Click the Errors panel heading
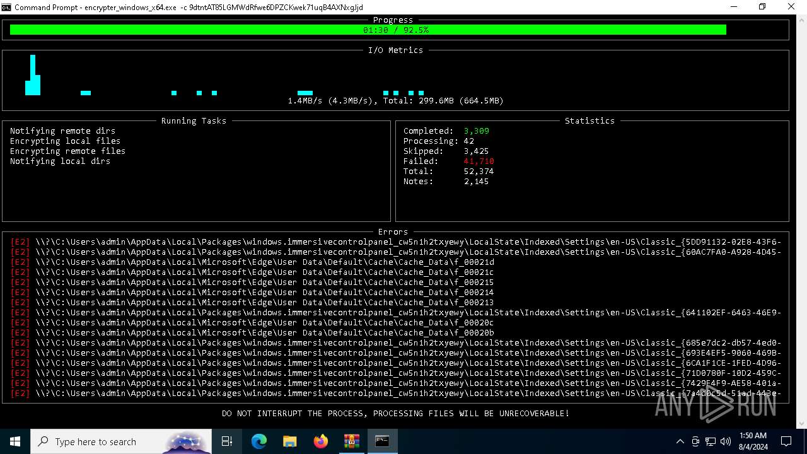The height and width of the screenshot is (454, 807). (393, 232)
